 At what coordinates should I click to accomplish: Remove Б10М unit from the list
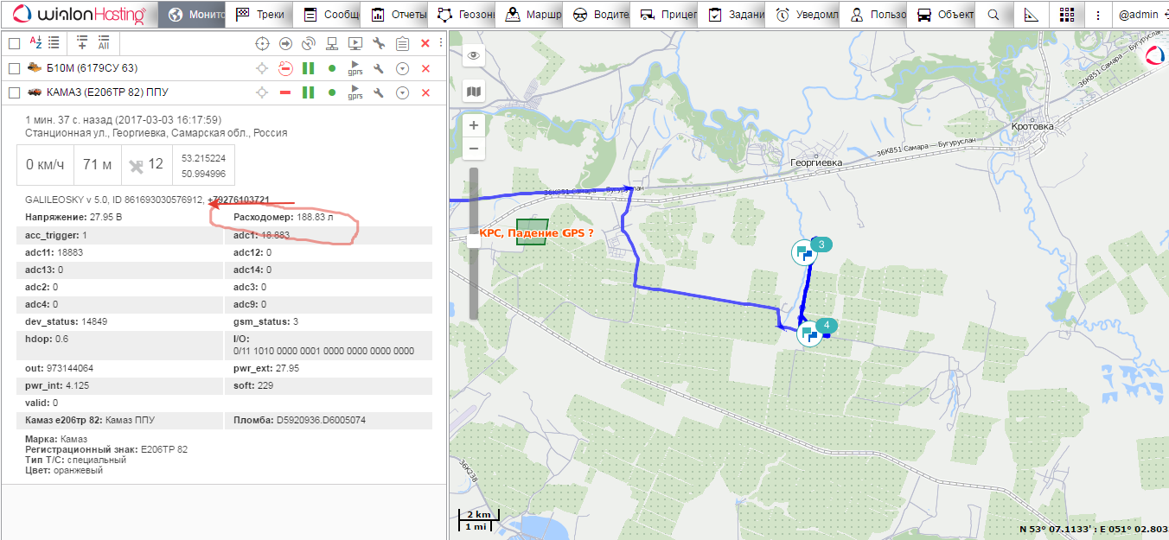coord(425,68)
